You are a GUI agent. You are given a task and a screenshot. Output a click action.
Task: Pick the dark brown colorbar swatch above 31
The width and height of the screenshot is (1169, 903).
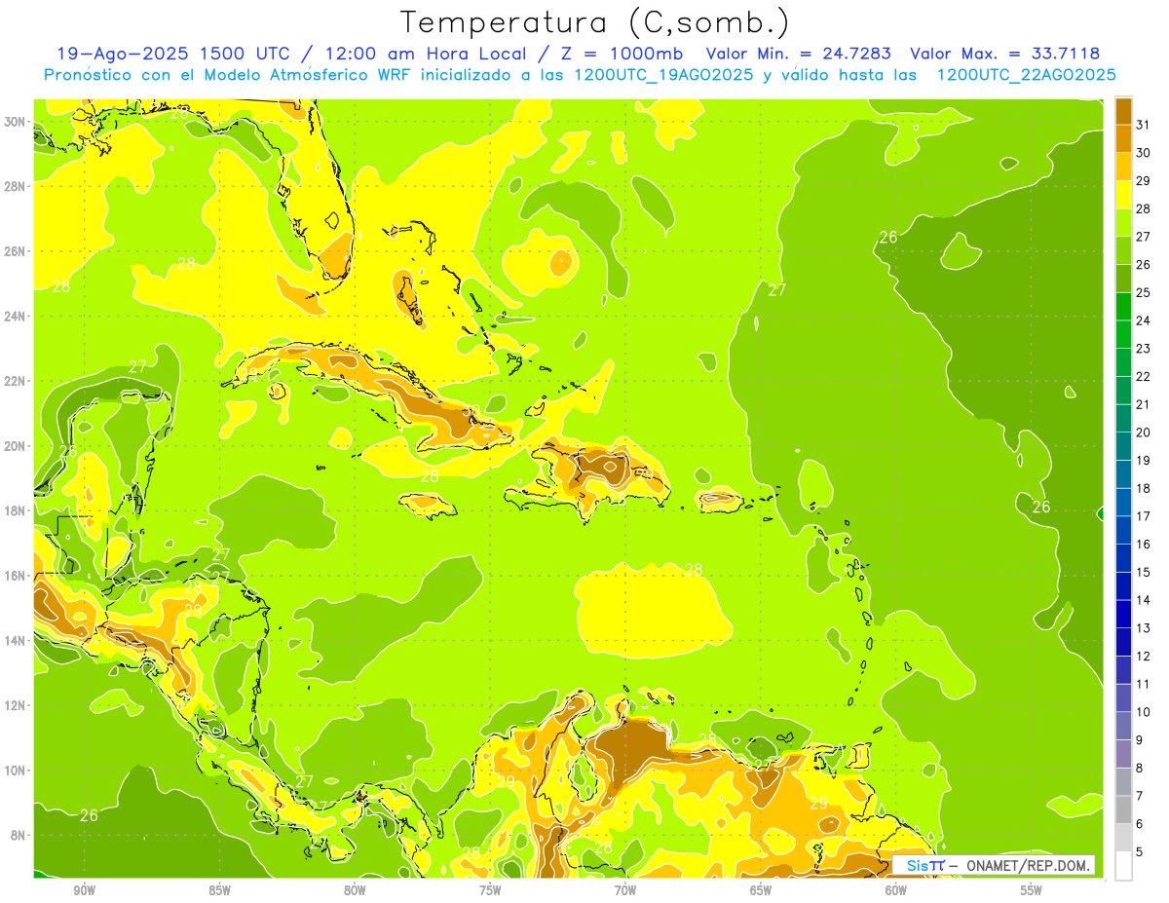(1123, 111)
